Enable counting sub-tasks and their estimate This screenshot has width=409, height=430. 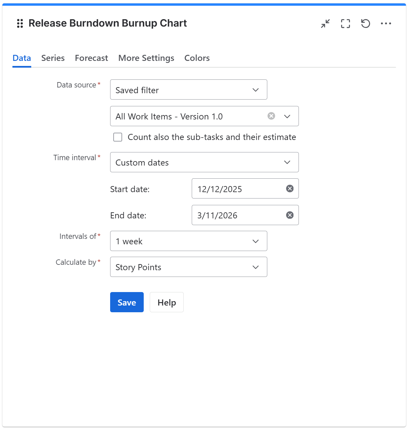118,137
